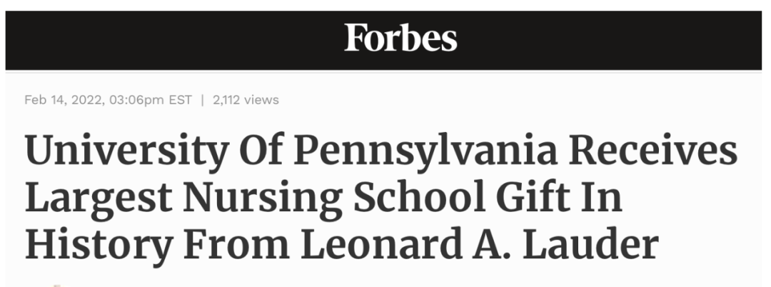Click the word "views" in the metadata line

[261, 100]
